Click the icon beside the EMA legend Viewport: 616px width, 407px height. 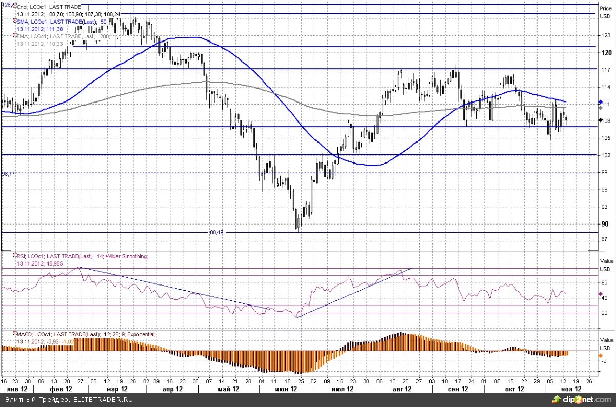tap(14, 36)
